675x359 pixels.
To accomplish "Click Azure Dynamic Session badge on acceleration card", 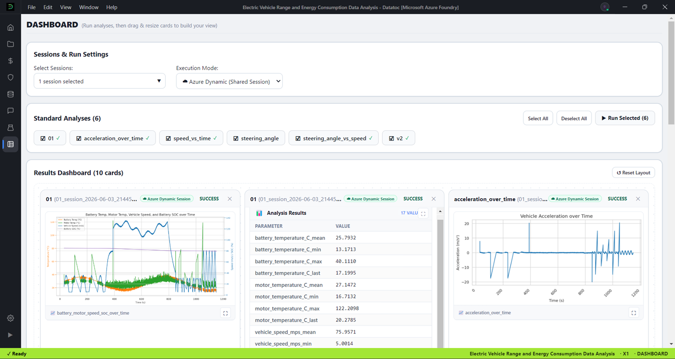I will point(575,199).
